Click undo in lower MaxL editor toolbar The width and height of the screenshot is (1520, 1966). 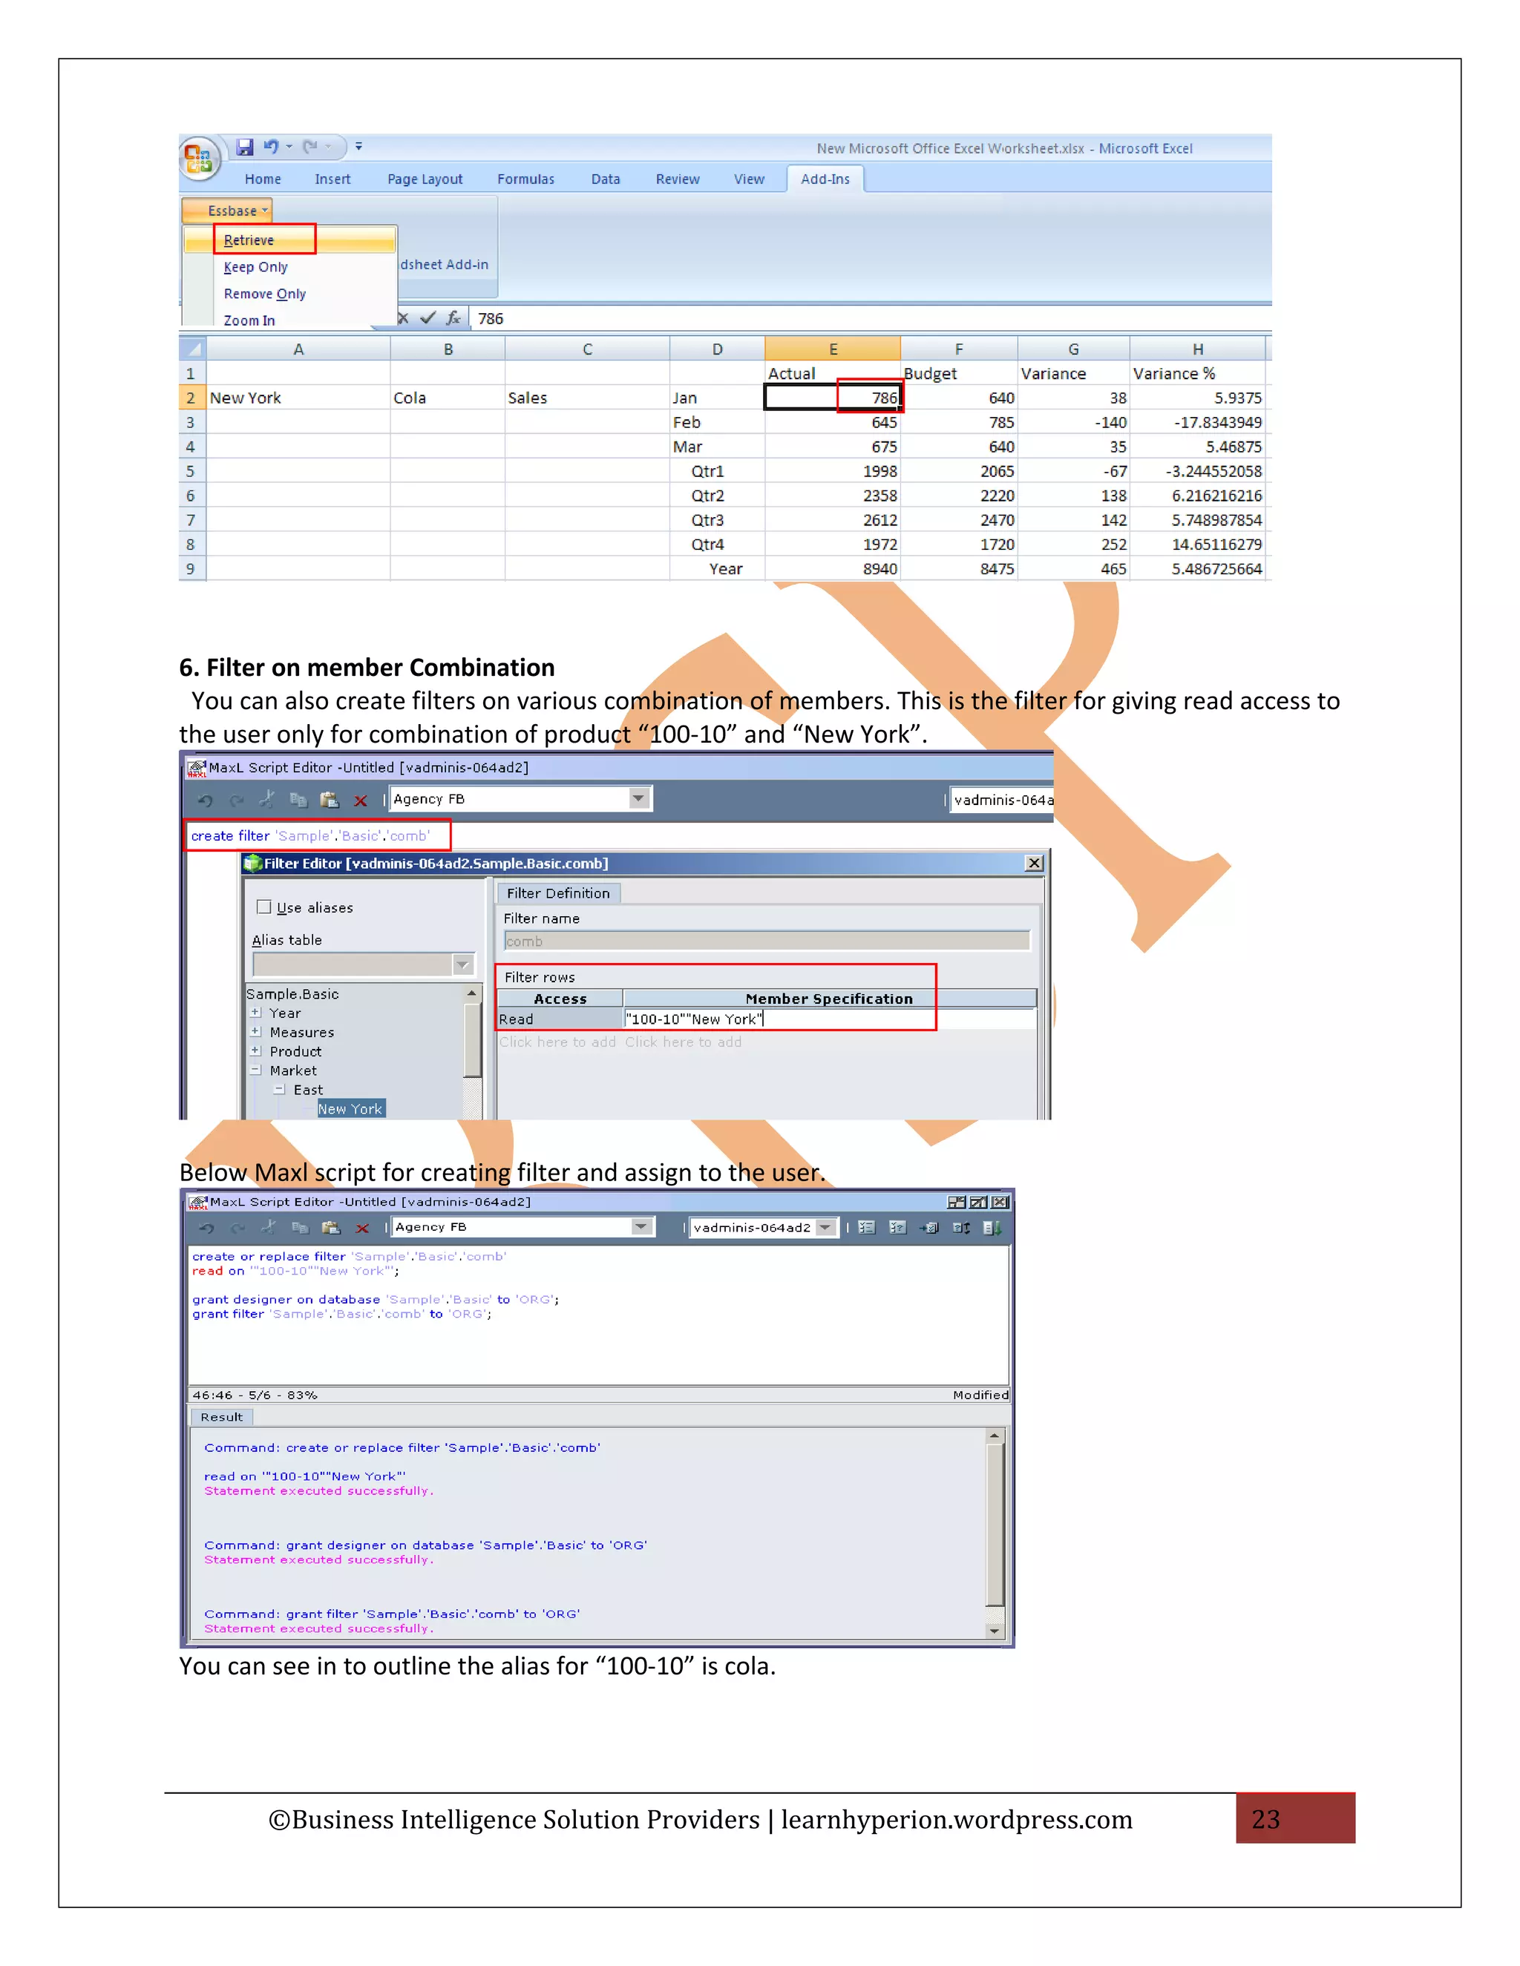coord(207,1228)
